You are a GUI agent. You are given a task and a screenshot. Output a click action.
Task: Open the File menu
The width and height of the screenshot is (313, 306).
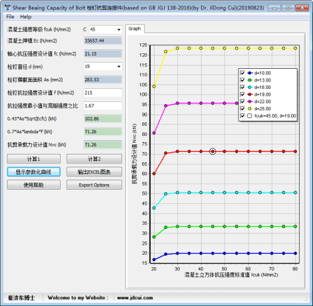[10, 17]
